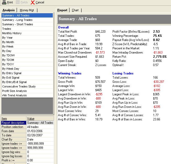Screen dimensions: 171x164
Task: Select Profit Size Analysis item
Action: [14, 91]
